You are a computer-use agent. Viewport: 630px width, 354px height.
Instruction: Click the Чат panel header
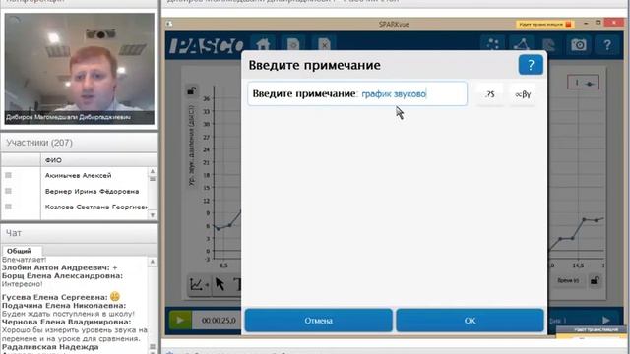tap(80, 233)
